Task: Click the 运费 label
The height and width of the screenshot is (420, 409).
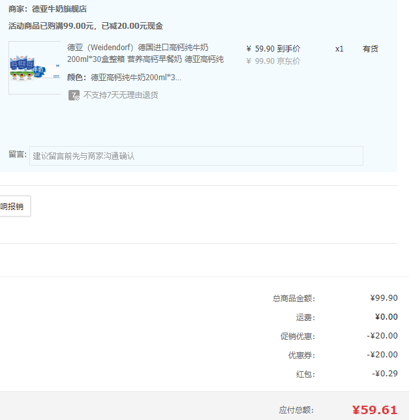Action: click(x=306, y=318)
